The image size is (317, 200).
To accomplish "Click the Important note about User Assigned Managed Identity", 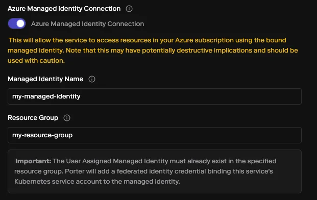I will (x=155, y=171).
